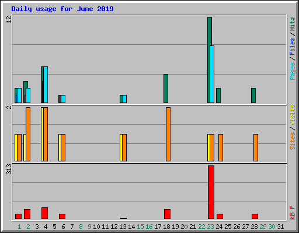This screenshot has height=233, width=299.
Task: Click the 'Sites' legend label
Action: tap(293, 141)
